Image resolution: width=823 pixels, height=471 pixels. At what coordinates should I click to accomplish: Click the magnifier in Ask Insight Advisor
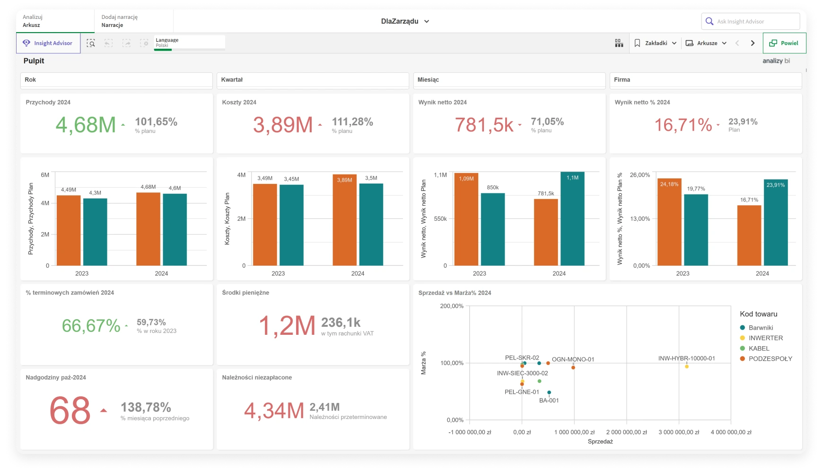click(709, 21)
